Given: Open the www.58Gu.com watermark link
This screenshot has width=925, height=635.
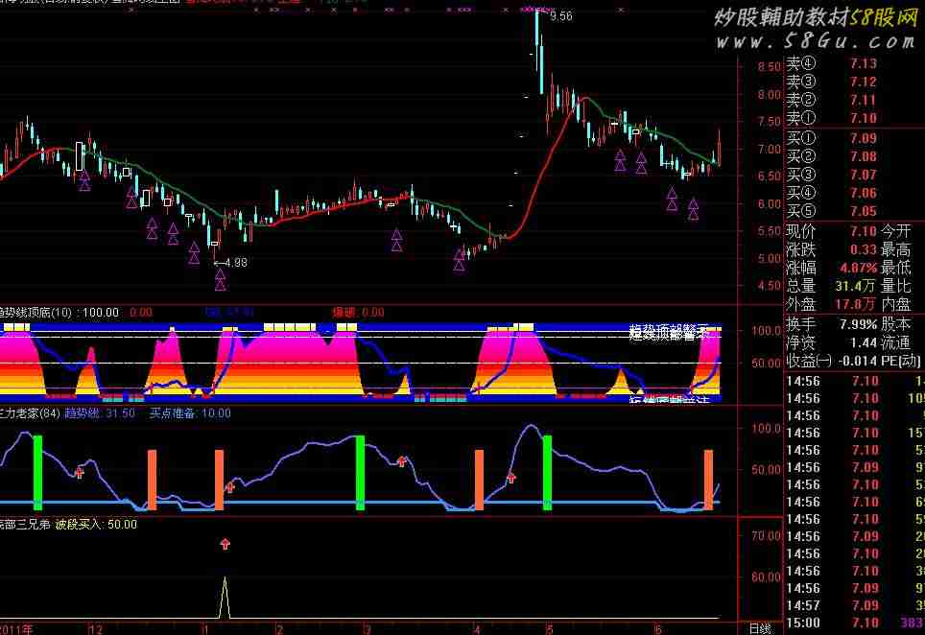Looking at the screenshot, I should point(820,41).
